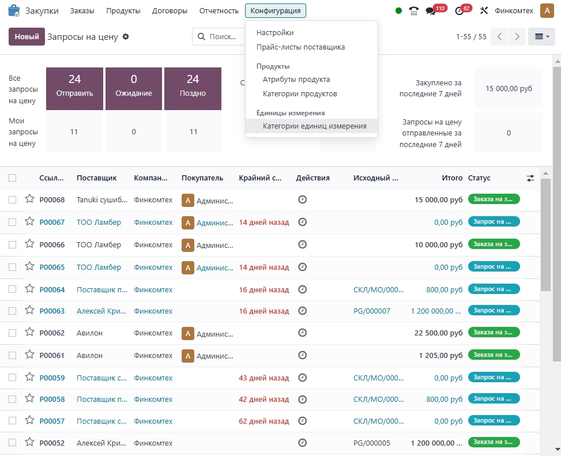The height and width of the screenshot is (456, 561).
Task: Click gear icon next to Запросы на цену
Action: click(126, 37)
